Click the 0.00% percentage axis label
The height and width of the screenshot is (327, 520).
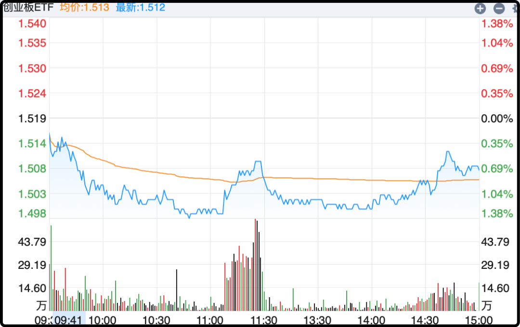497,119
